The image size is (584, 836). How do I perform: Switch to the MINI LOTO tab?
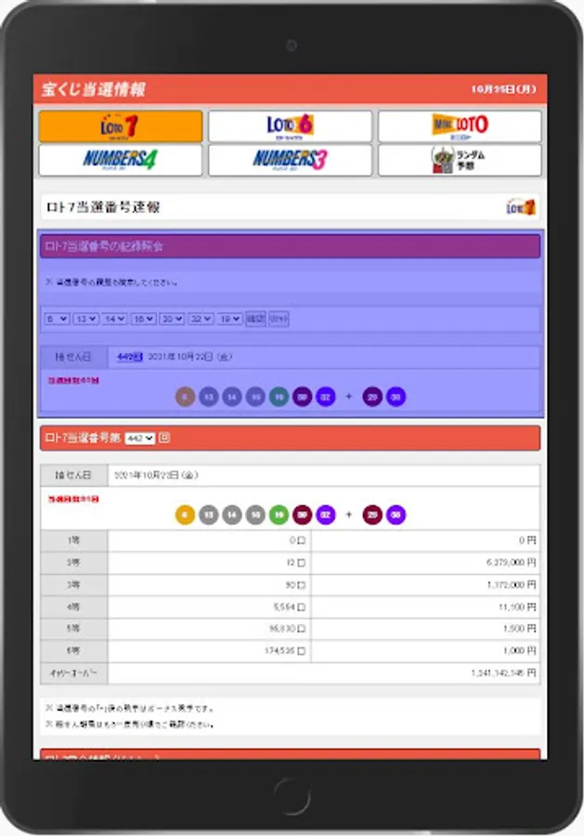(x=460, y=126)
